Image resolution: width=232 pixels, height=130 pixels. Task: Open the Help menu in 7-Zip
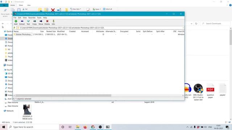tap(45, 18)
